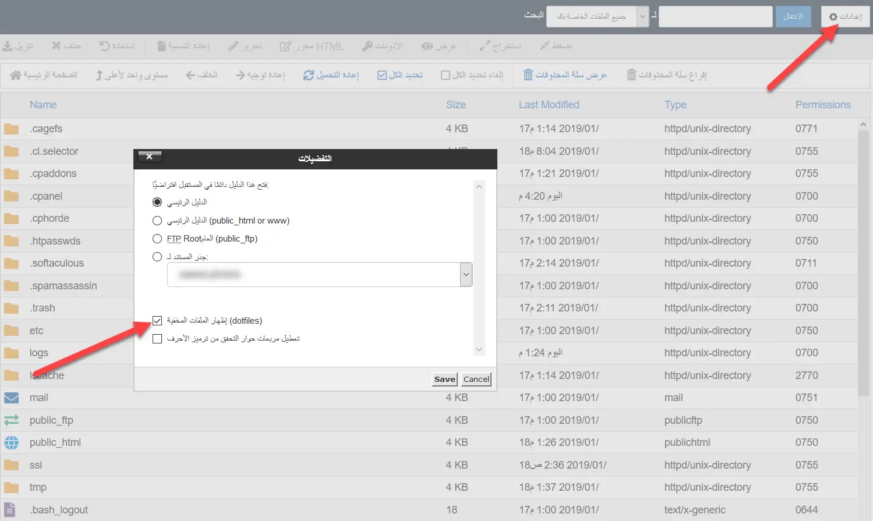Screen dimensions: 873x521
Task: Select the public_html or www radio button
Action: [157, 221]
